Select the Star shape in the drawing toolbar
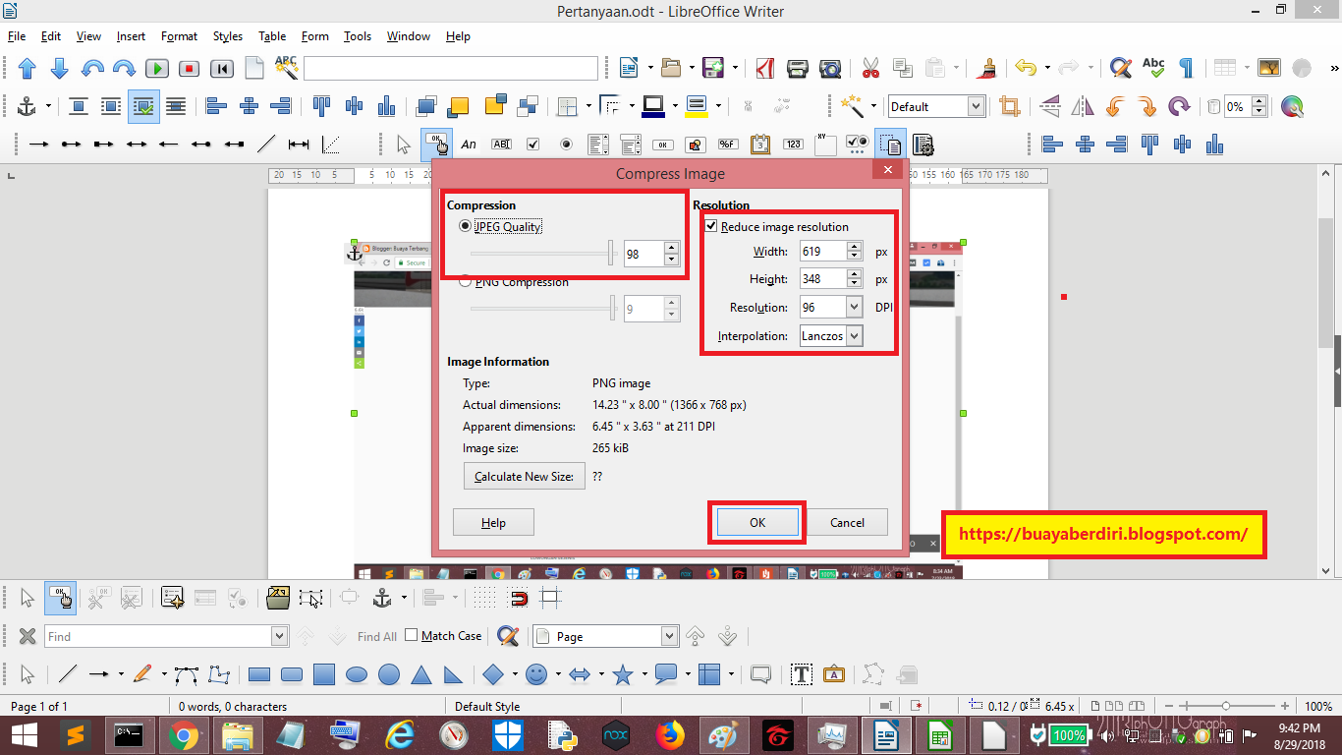 [x=623, y=674]
